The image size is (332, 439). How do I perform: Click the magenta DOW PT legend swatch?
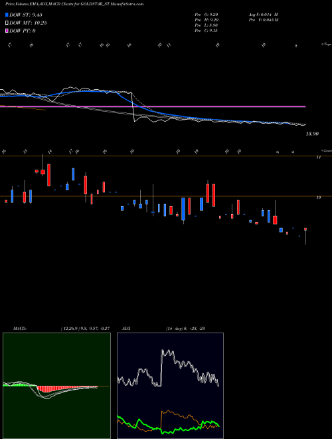point(7,31)
